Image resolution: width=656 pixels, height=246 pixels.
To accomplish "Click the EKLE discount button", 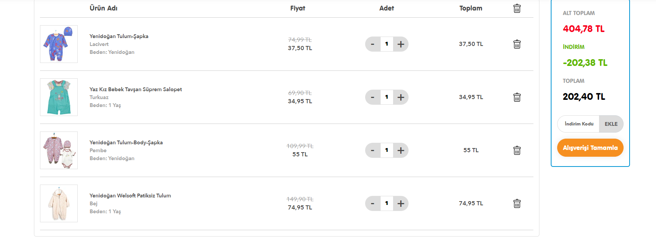I will click(x=611, y=124).
